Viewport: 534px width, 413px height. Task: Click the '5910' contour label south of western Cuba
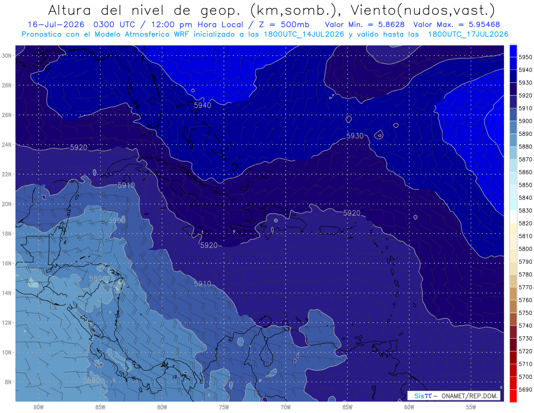[x=126, y=185]
